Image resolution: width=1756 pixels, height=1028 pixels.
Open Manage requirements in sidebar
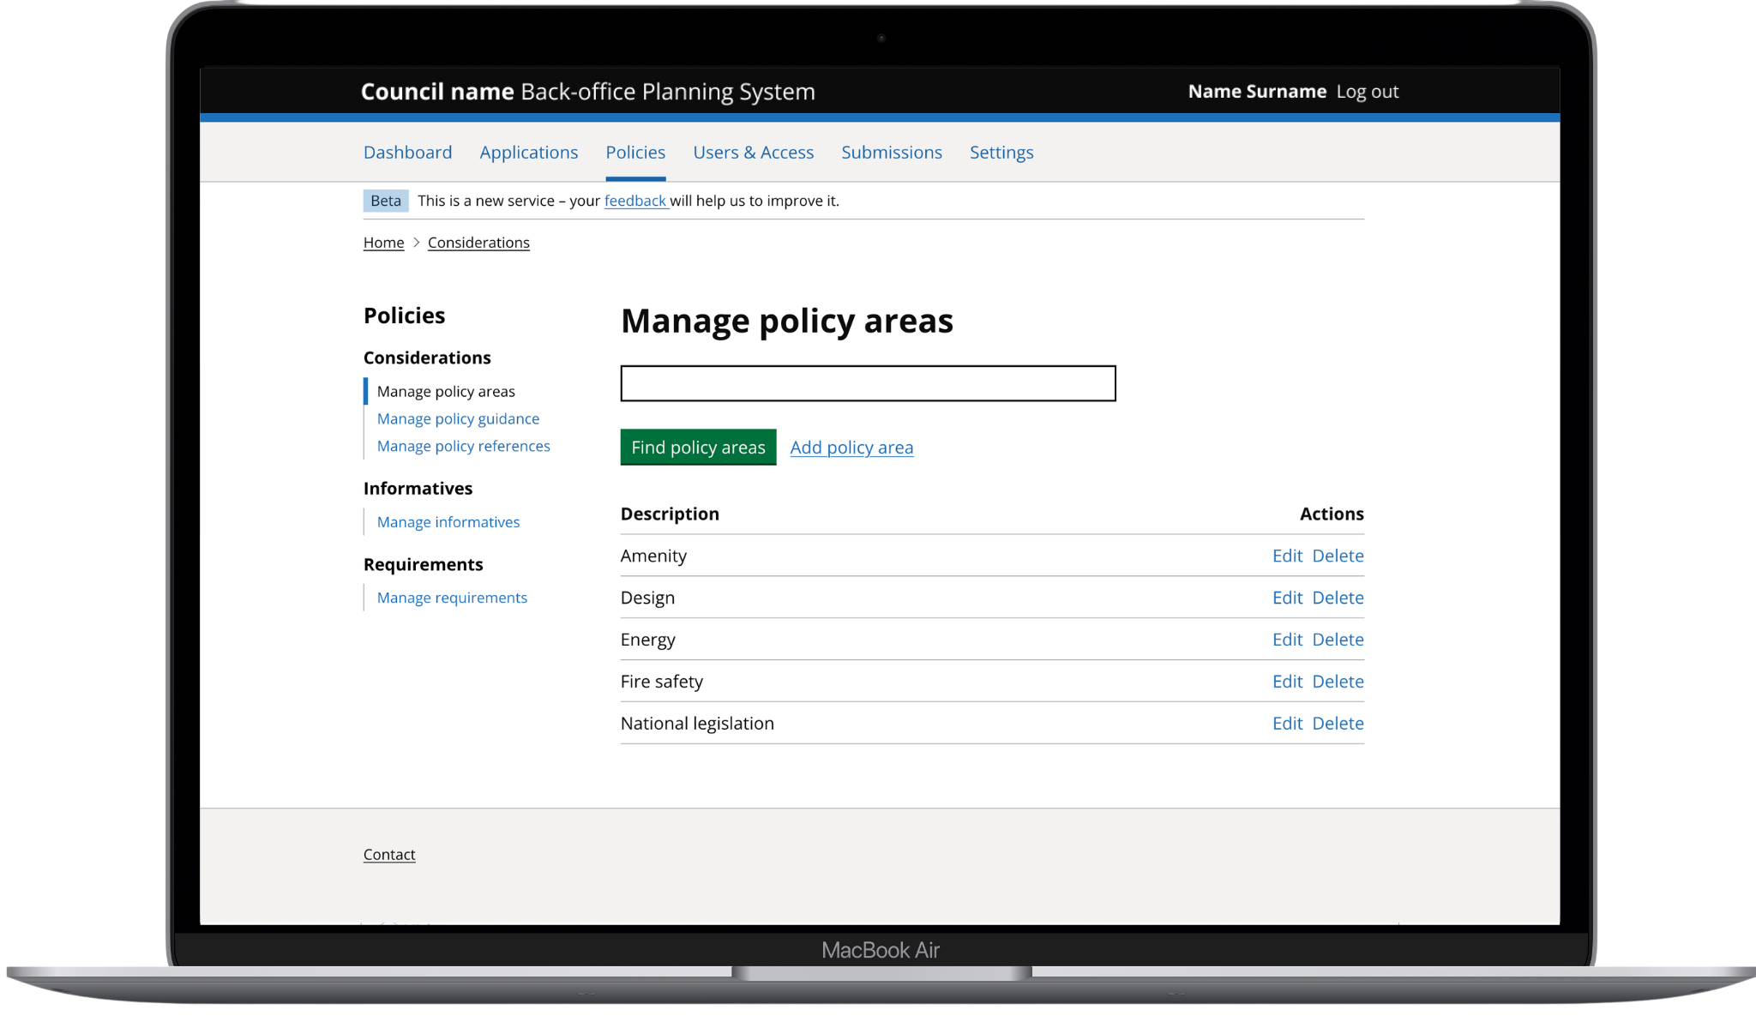click(452, 598)
